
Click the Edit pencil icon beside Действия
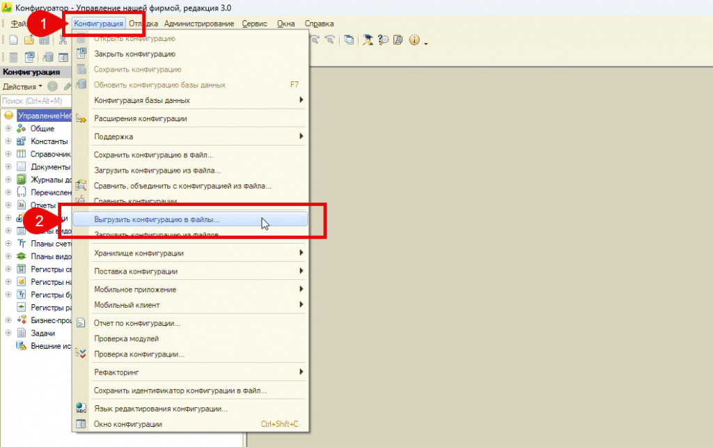tap(68, 86)
